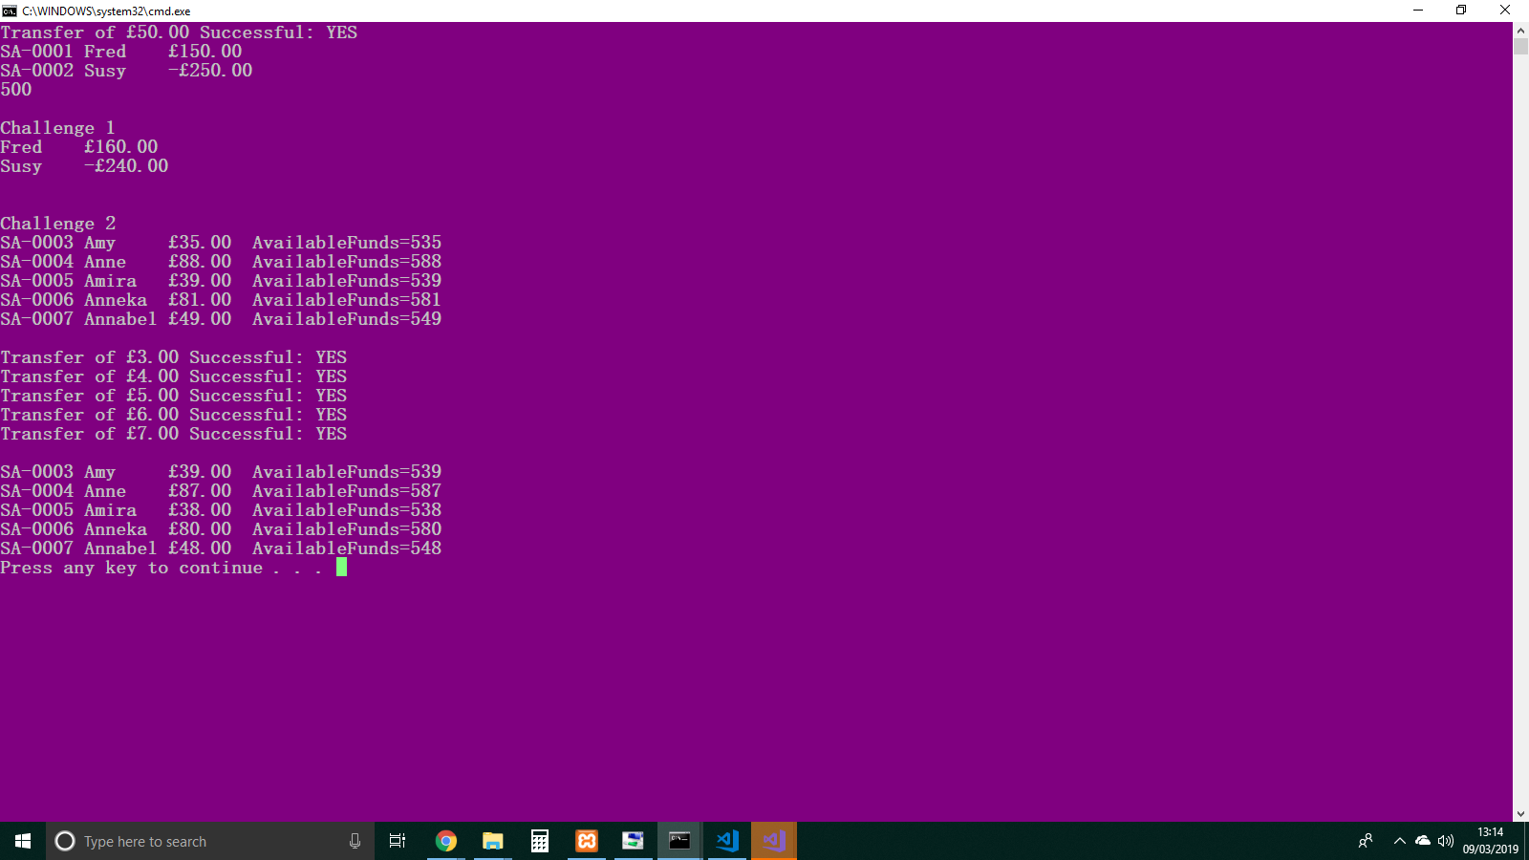Click the OneDrive cloud tray icon

tap(1423, 841)
